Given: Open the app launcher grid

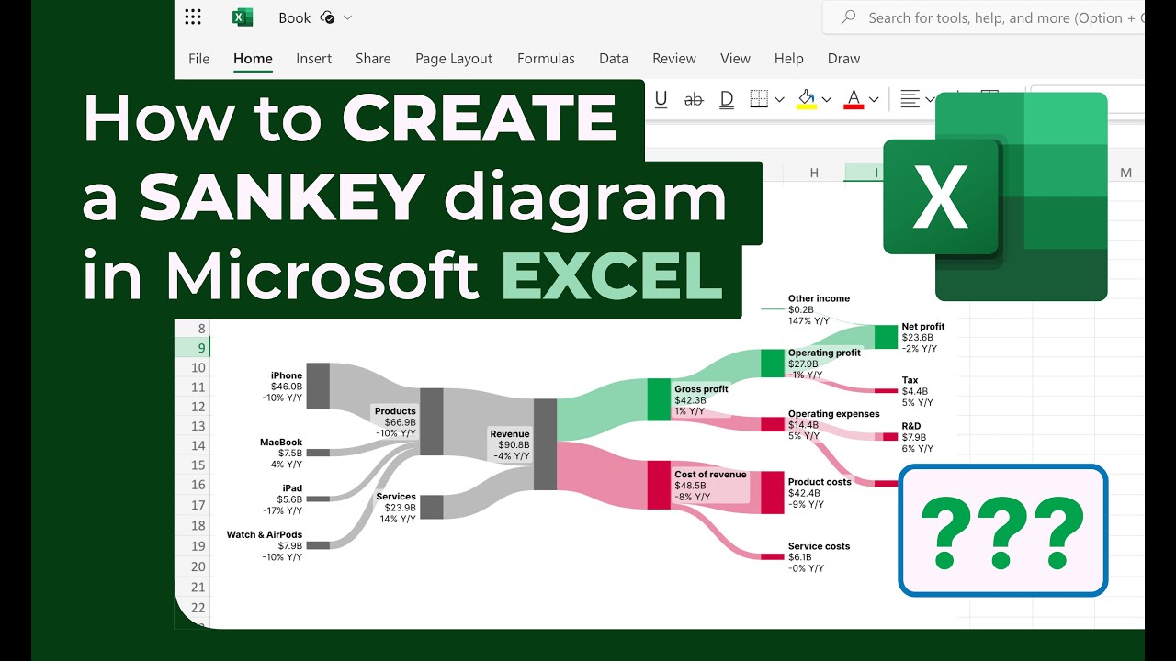Looking at the screenshot, I should (x=193, y=17).
